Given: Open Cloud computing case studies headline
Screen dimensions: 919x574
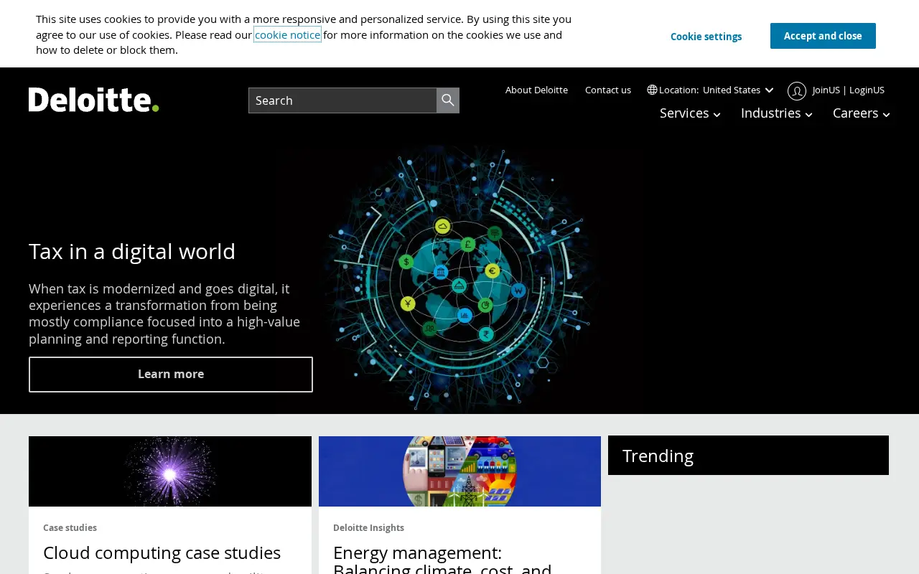Looking at the screenshot, I should [x=162, y=553].
